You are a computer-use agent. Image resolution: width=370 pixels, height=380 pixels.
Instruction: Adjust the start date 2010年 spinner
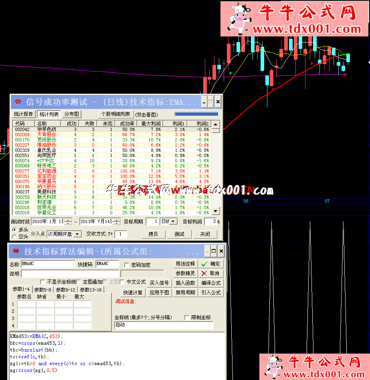click(68, 221)
